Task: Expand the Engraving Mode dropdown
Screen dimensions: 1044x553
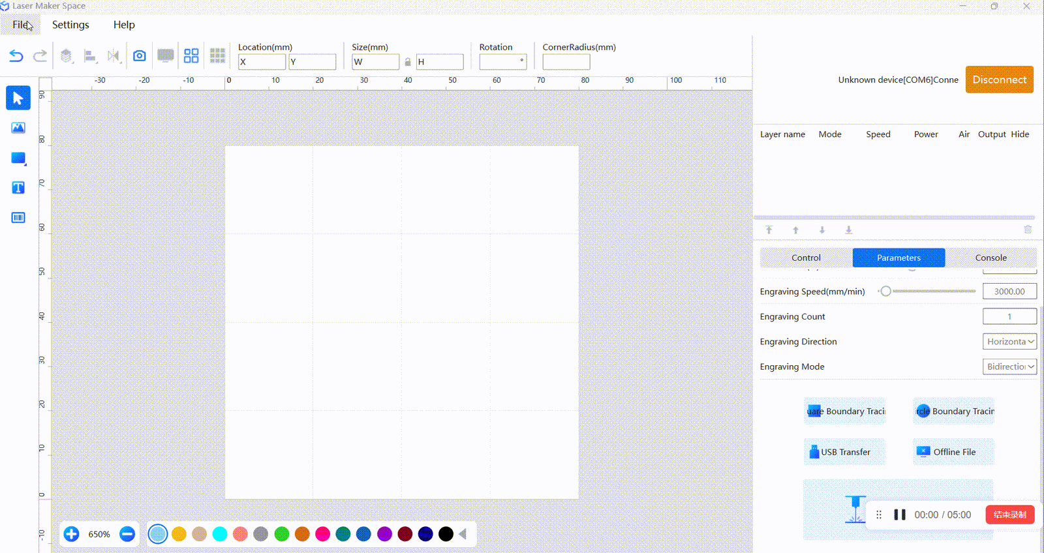Action: point(1009,366)
